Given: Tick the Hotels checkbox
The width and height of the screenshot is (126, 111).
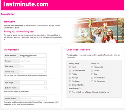Looking at the screenshot, I should pyautogui.click(x=70, y=67).
